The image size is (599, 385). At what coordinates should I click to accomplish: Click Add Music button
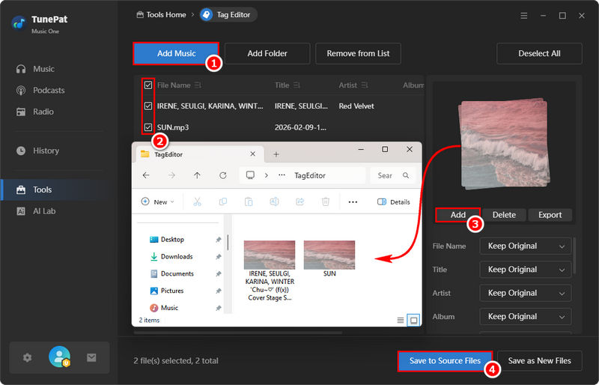pos(176,53)
